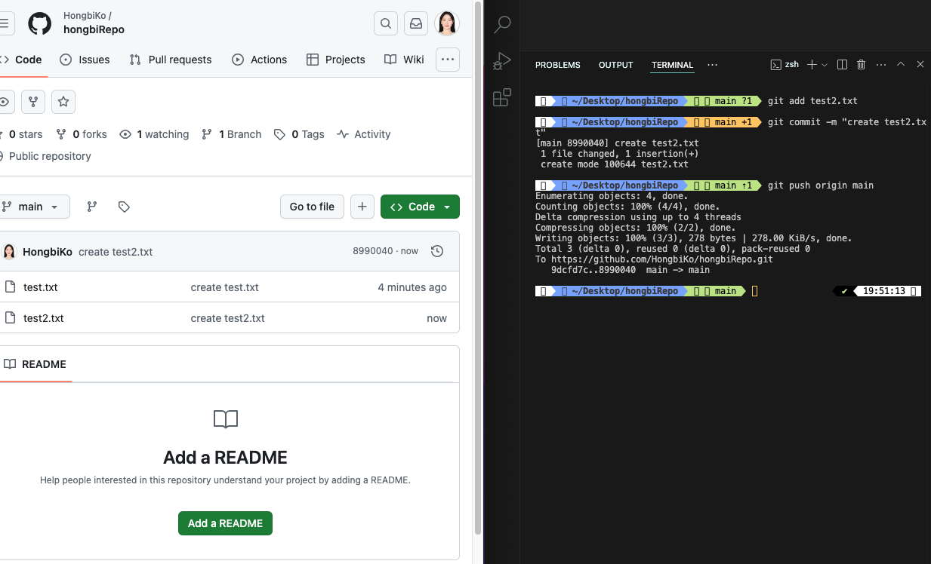The height and width of the screenshot is (564, 931).
Task: Open test2.txt file
Action: (44, 318)
